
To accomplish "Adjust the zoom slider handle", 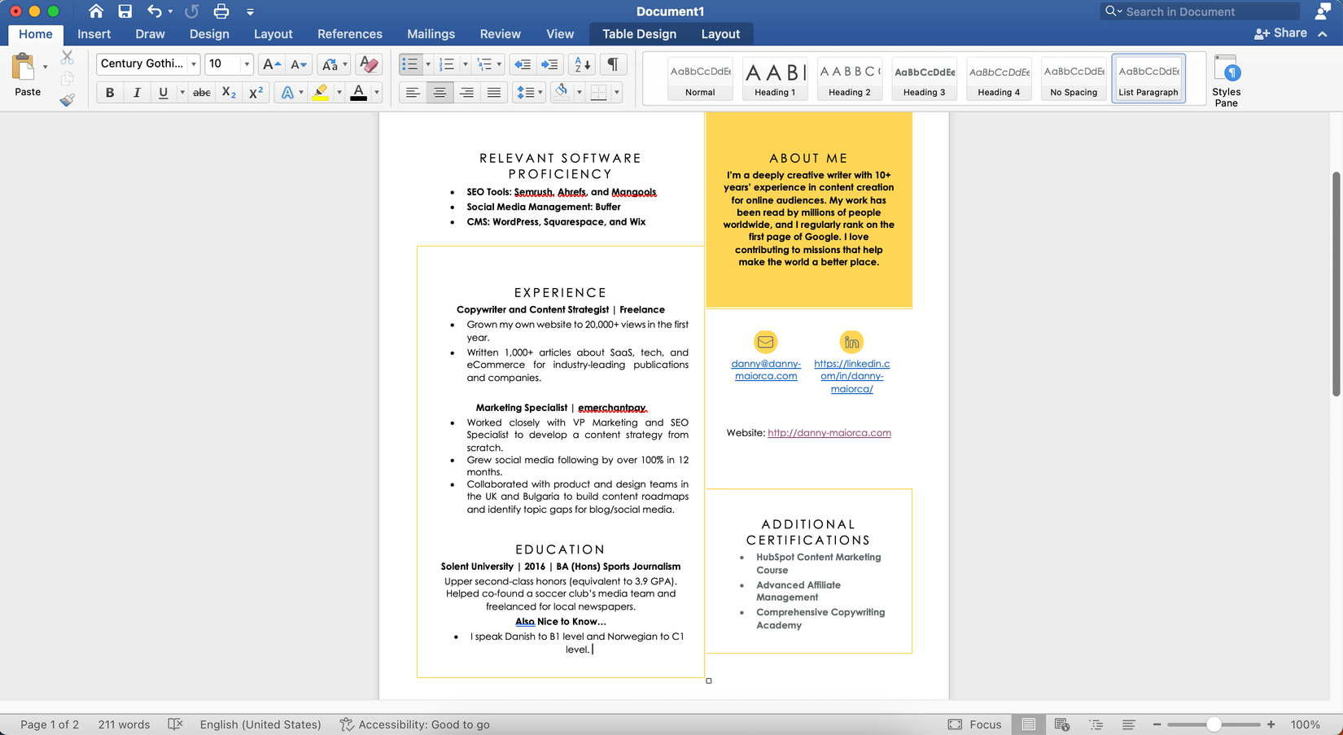I will [x=1214, y=724].
